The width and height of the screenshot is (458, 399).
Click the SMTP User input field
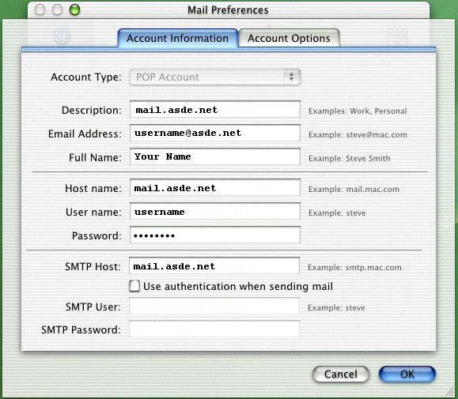[x=214, y=306]
